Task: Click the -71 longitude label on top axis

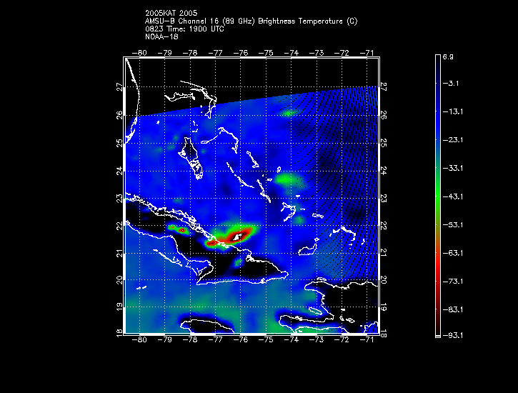Action: point(368,52)
